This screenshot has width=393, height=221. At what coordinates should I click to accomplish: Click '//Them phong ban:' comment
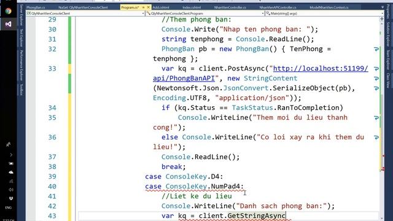(x=196, y=20)
